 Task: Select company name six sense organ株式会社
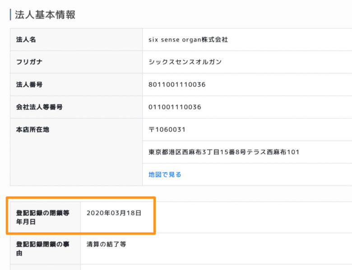coord(188,40)
